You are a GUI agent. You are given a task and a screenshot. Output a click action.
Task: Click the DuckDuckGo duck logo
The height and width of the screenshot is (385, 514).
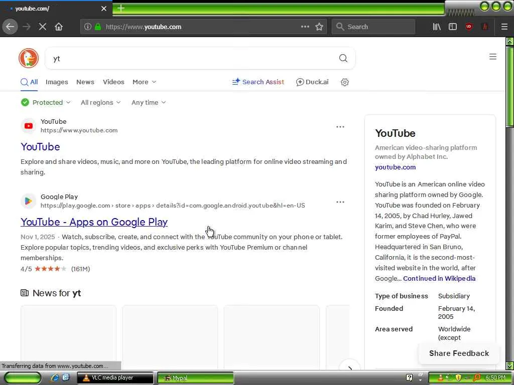(x=29, y=58)
